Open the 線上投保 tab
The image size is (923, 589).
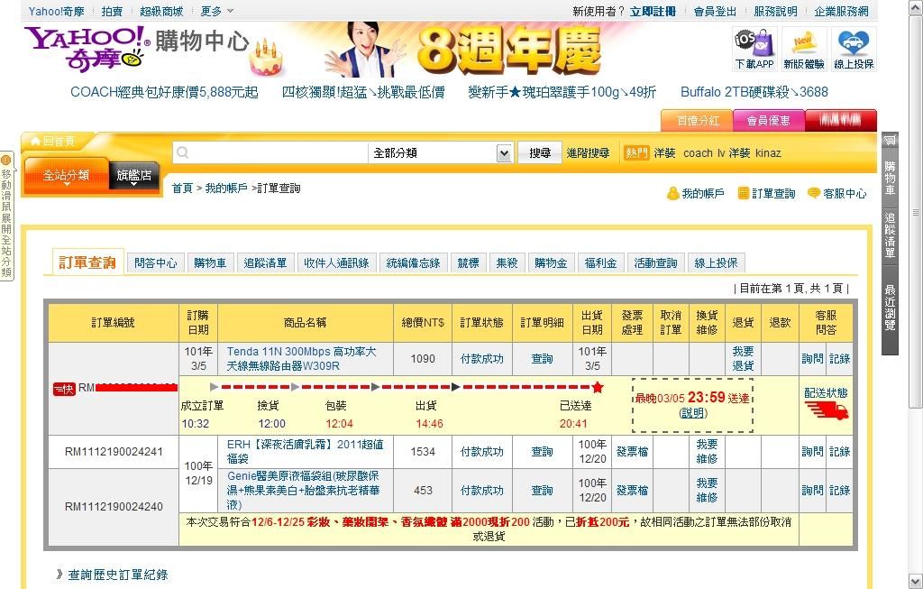pos(716,263)
